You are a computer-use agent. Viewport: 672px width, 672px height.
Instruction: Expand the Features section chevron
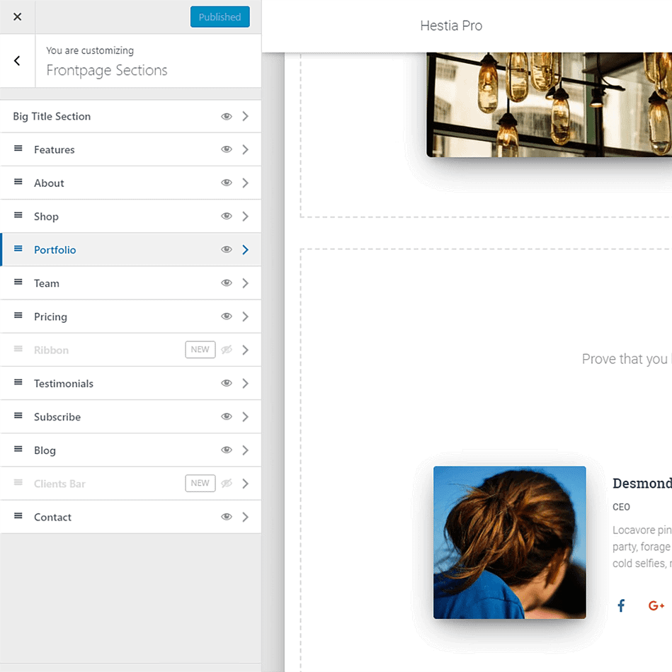pos(245,149)
